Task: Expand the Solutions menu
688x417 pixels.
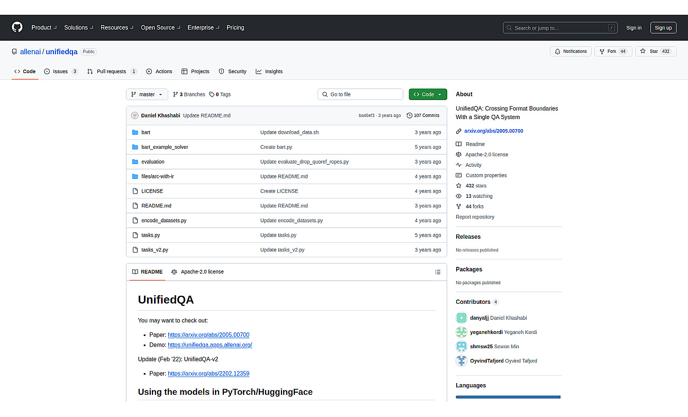Action: tap(79, 28)
